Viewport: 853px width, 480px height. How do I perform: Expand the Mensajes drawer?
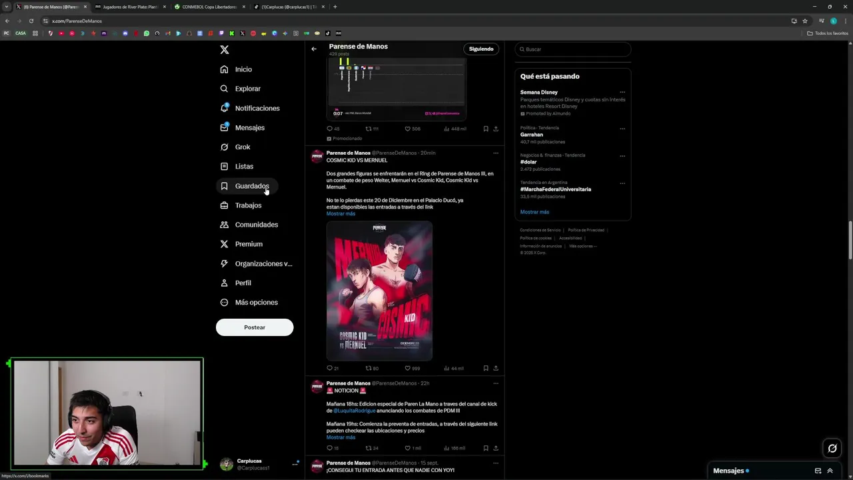pyautogui.click(x=830, y=471)
